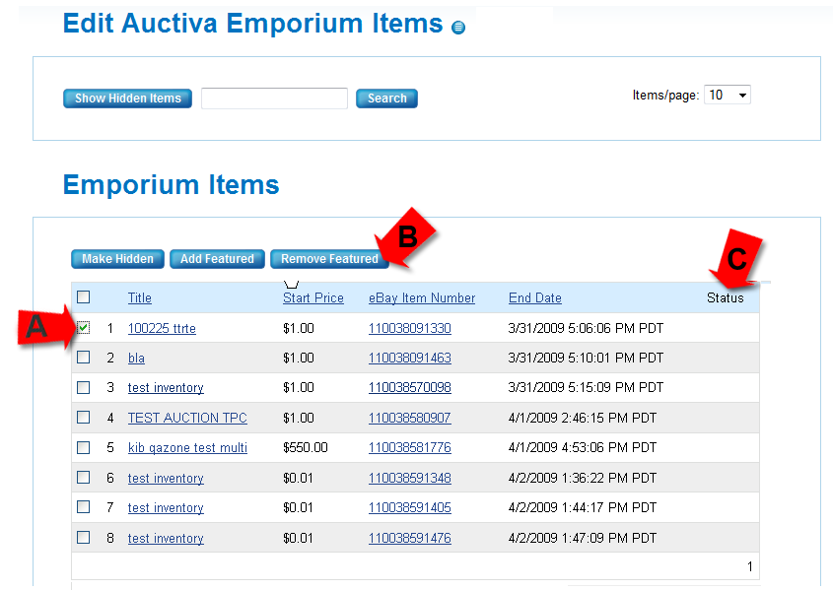Image resolution: width=833 pixels, height=590 pixels.
Task: Sort table by End Date
Action: [x=535, y=298]
